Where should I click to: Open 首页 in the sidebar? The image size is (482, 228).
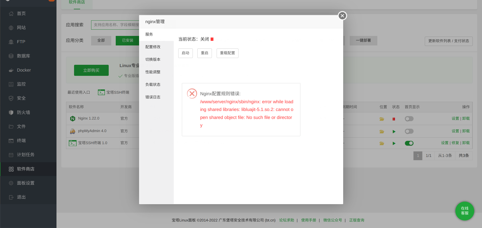pos(21,14)
